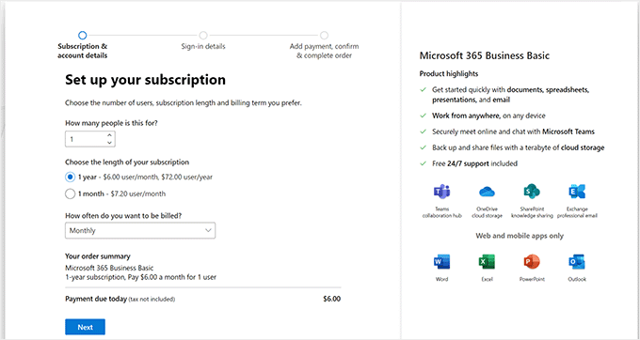Click the Exchange professional email icon

coord(577,192)
